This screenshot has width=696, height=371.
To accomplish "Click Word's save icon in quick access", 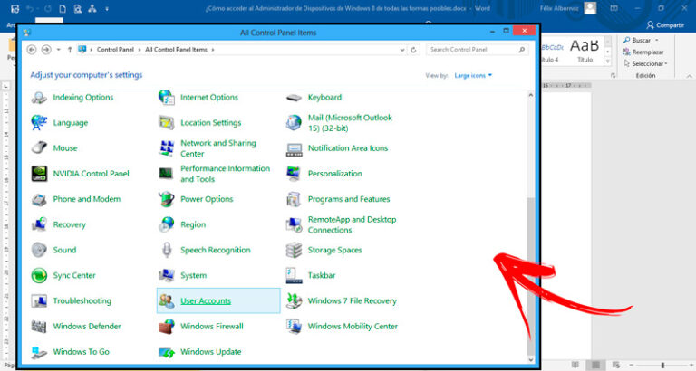I will tap(14, 9).
